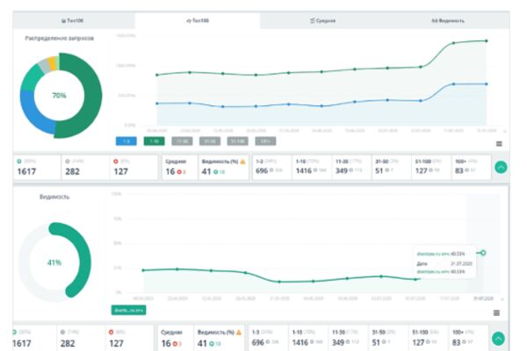Select the upper 100+ cell showing 83
The image size is (527, 351).
tap(471, 168)
